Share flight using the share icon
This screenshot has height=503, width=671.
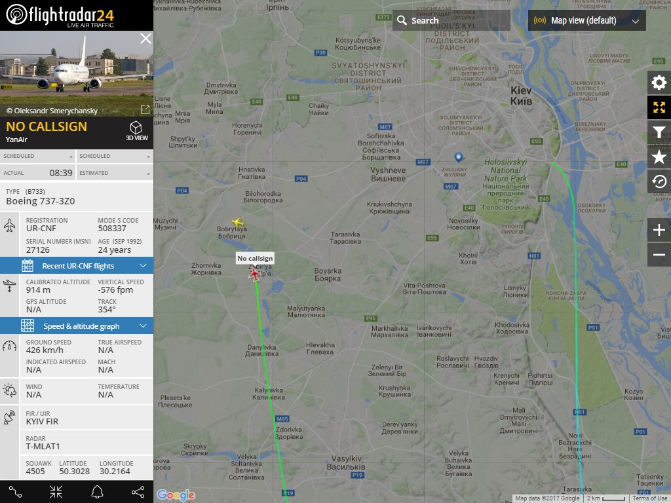tap(138, 492)
